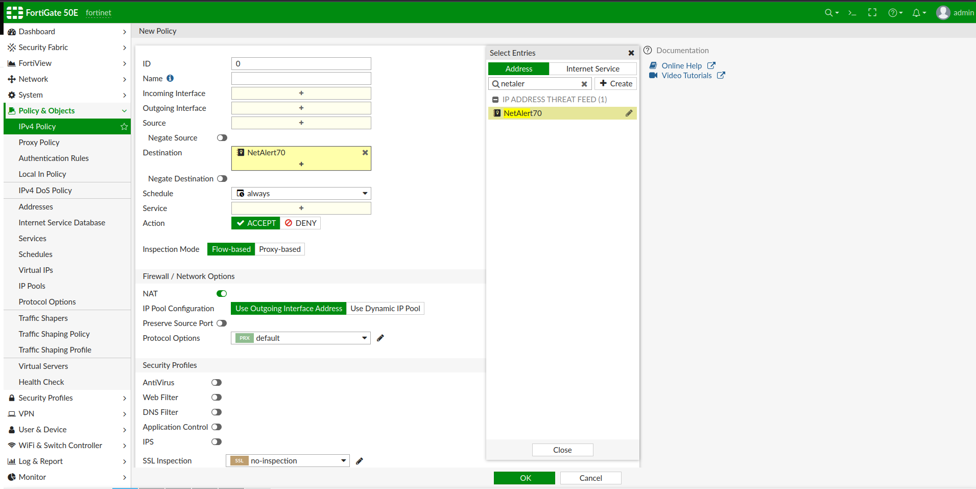Remove NetAlert70 from Destination field
This screenshot has width=976, height=489.
(x=365, y=152)
